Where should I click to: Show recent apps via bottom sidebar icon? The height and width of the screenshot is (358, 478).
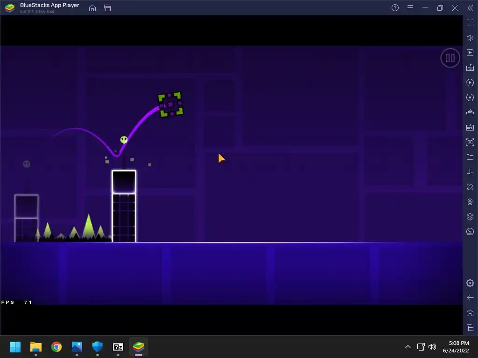pos(470,328)
